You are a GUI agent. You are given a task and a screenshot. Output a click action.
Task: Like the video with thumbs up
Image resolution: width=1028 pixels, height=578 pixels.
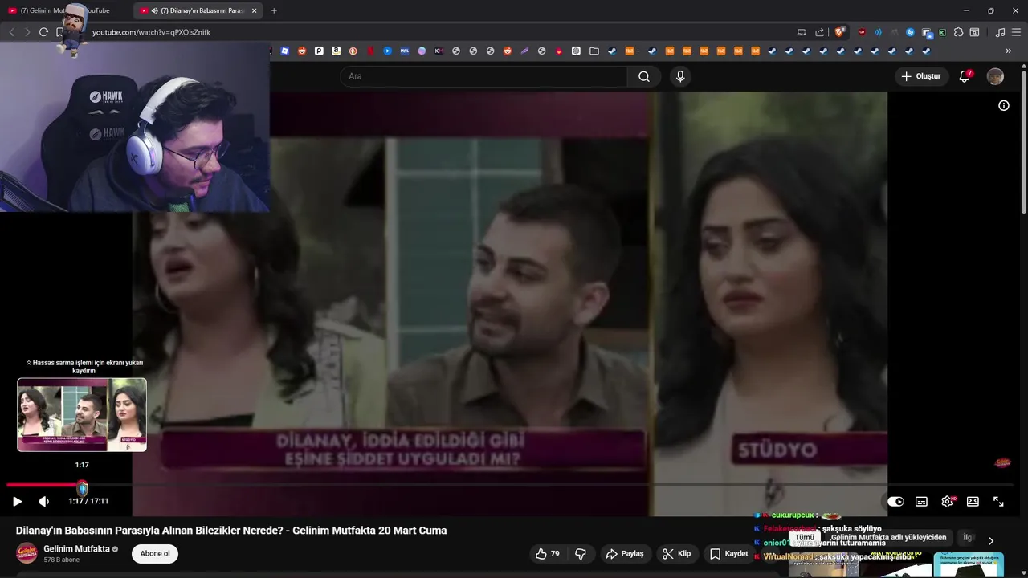click(x=548, y=553)
